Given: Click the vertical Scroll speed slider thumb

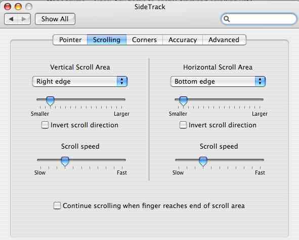Looking at the screenshot, I should pos(65,161).
